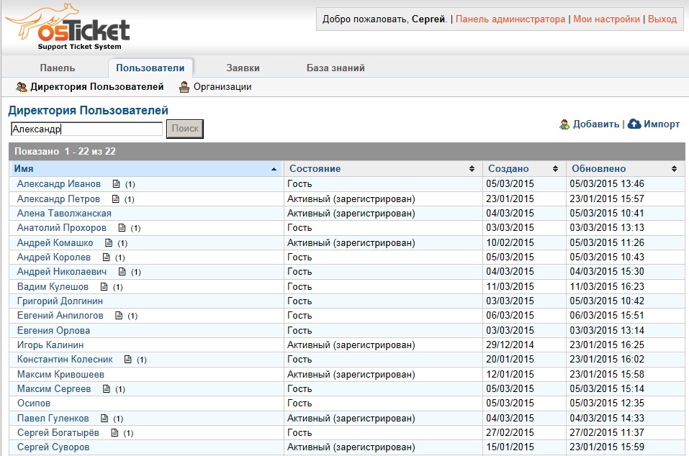Open ticket icon for Александр Петров
This screenshot has height=456, width=689.
116,199
